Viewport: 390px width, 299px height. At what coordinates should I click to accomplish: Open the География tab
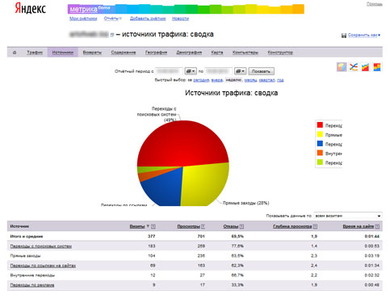(x=156, y=53)
